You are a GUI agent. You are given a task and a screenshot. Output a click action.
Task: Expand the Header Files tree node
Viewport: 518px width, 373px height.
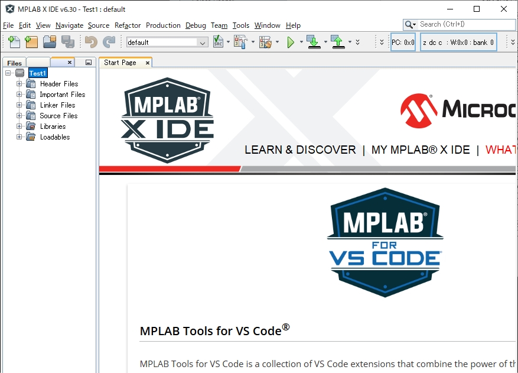[19, 84]
